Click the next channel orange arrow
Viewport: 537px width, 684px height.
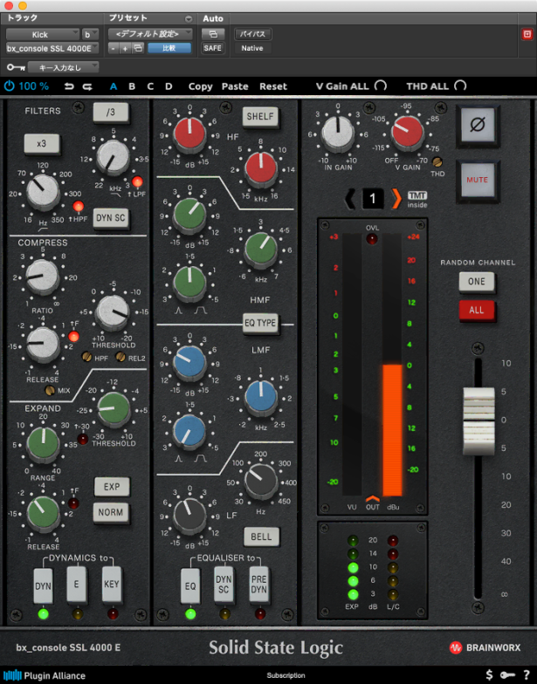pyautogui.click(x=396, y=199)
